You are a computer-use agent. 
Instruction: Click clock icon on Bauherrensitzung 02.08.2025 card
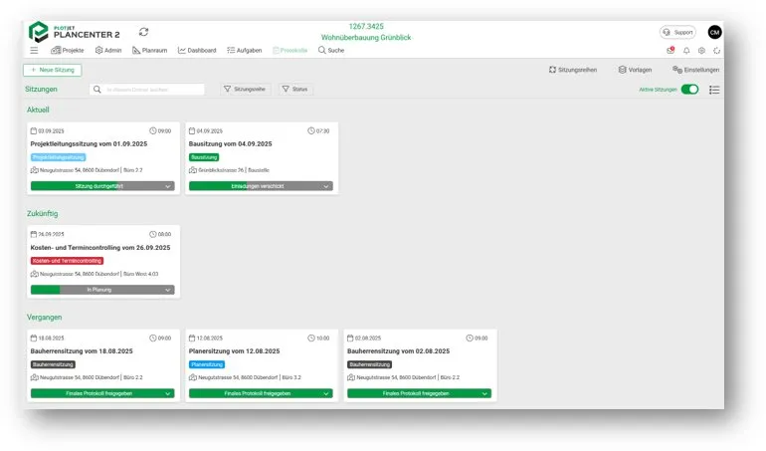[470, 338]
